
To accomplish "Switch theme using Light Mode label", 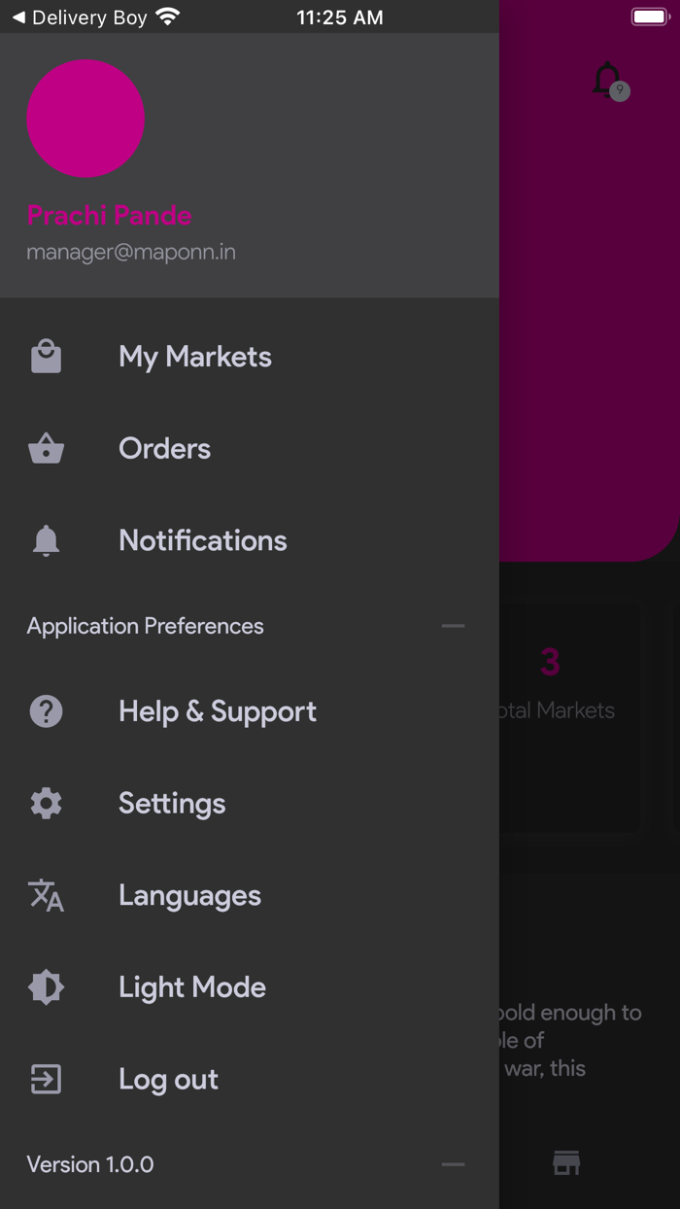I will (x=192, y=987).
